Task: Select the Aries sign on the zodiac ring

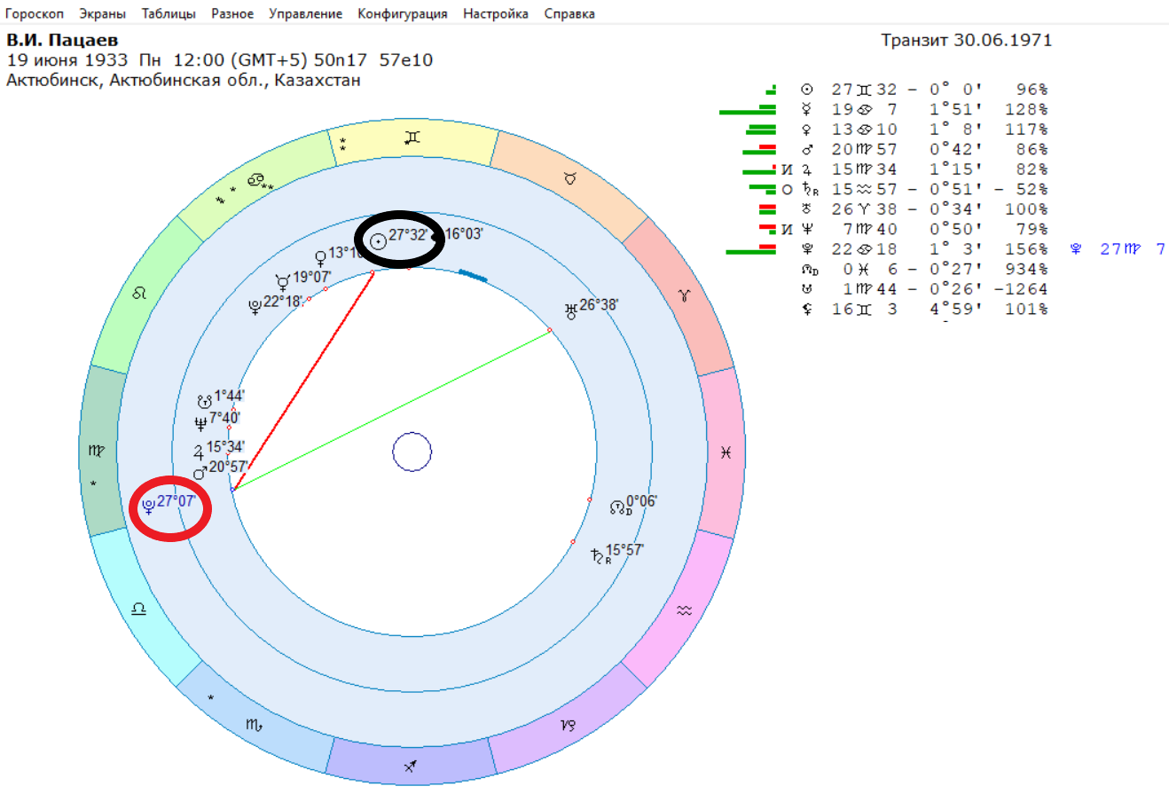Action: [684, 295]
